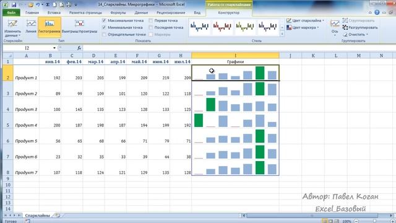396x223 pixels.
Task: Switch to Normal view in status bar
Action: coord(324,221)
